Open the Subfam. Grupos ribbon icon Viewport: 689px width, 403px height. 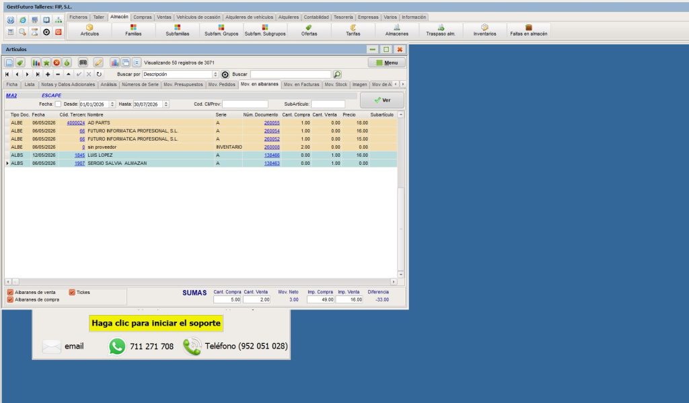coord(221,30)
